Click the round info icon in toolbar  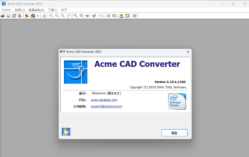[134, 16]
